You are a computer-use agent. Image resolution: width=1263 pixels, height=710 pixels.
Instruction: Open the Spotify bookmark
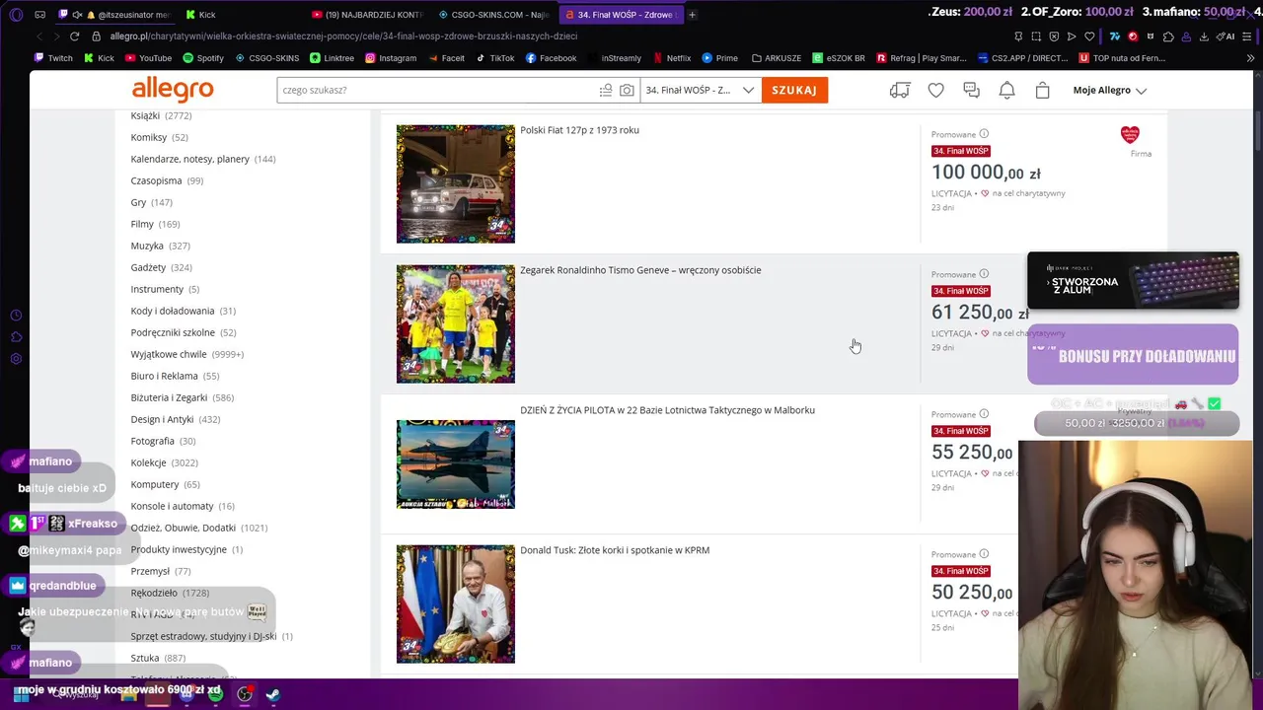203,58
